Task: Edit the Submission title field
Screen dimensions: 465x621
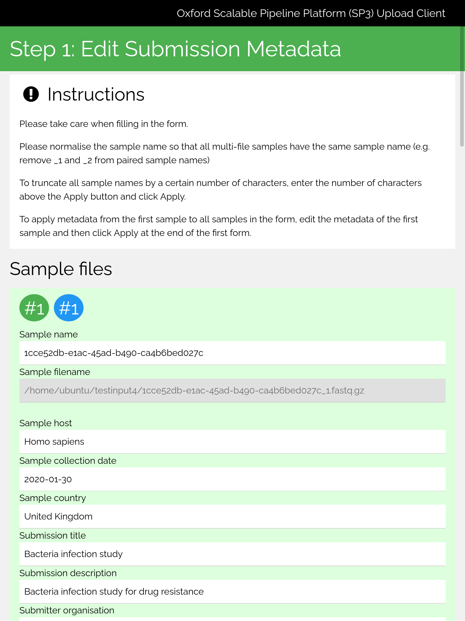Action: coord(232,554)
